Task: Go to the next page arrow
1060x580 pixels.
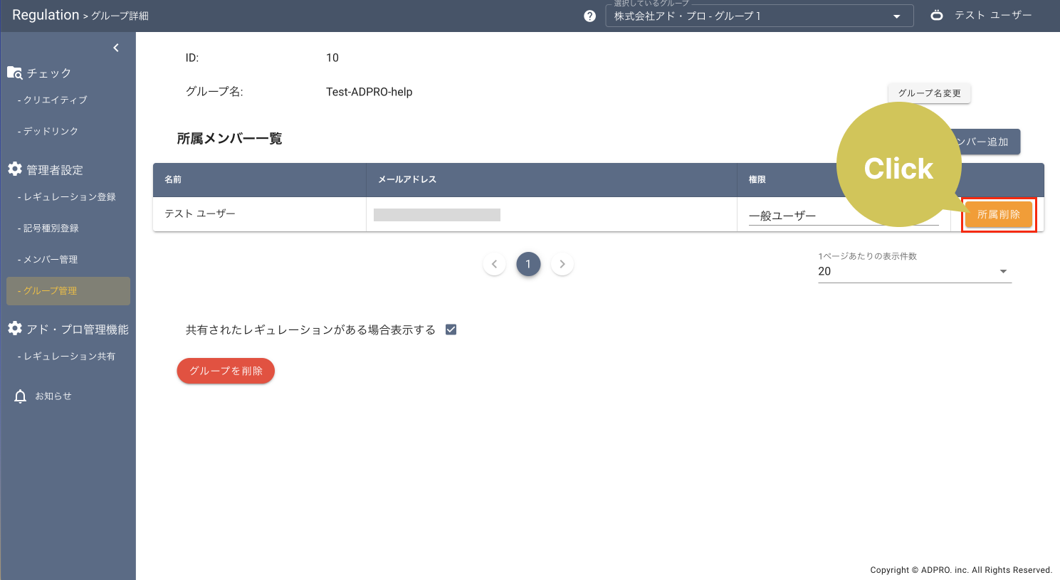Action: (562, 264)
